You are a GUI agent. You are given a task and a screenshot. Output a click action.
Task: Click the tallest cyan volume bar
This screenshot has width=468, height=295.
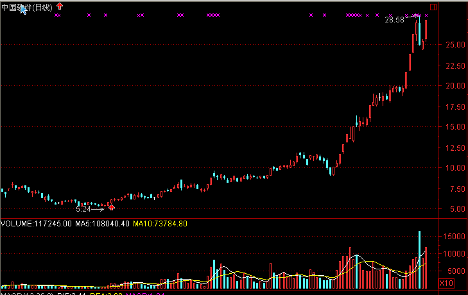419,260
